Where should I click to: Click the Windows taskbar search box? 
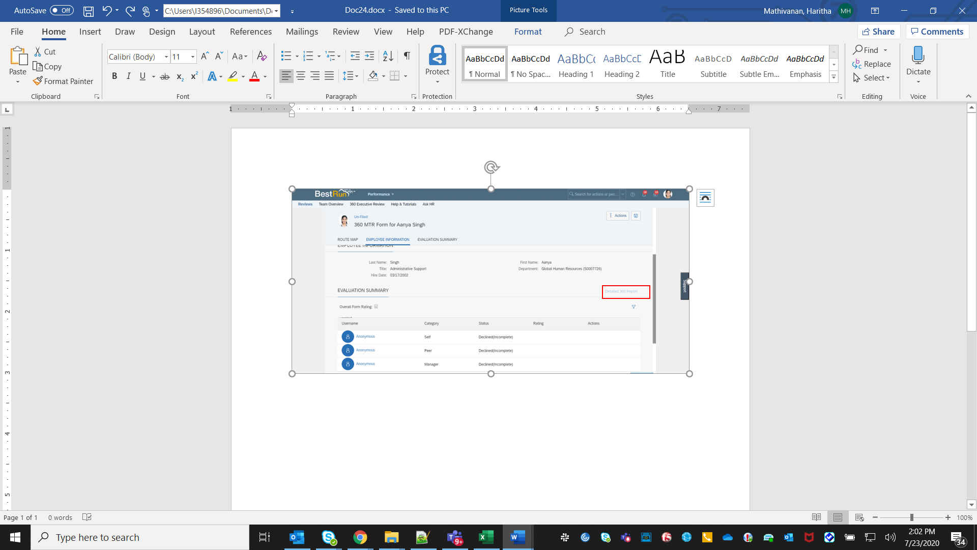coord(140,537)
